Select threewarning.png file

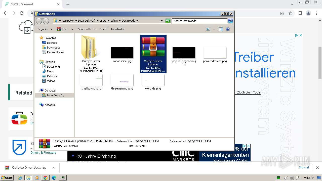tap(122, 82)
